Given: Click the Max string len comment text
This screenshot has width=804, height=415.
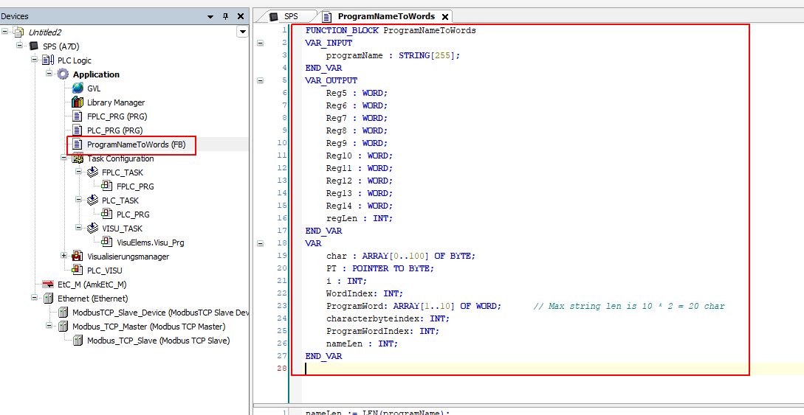Looking at the screenshot, I should tap(629, 306).
